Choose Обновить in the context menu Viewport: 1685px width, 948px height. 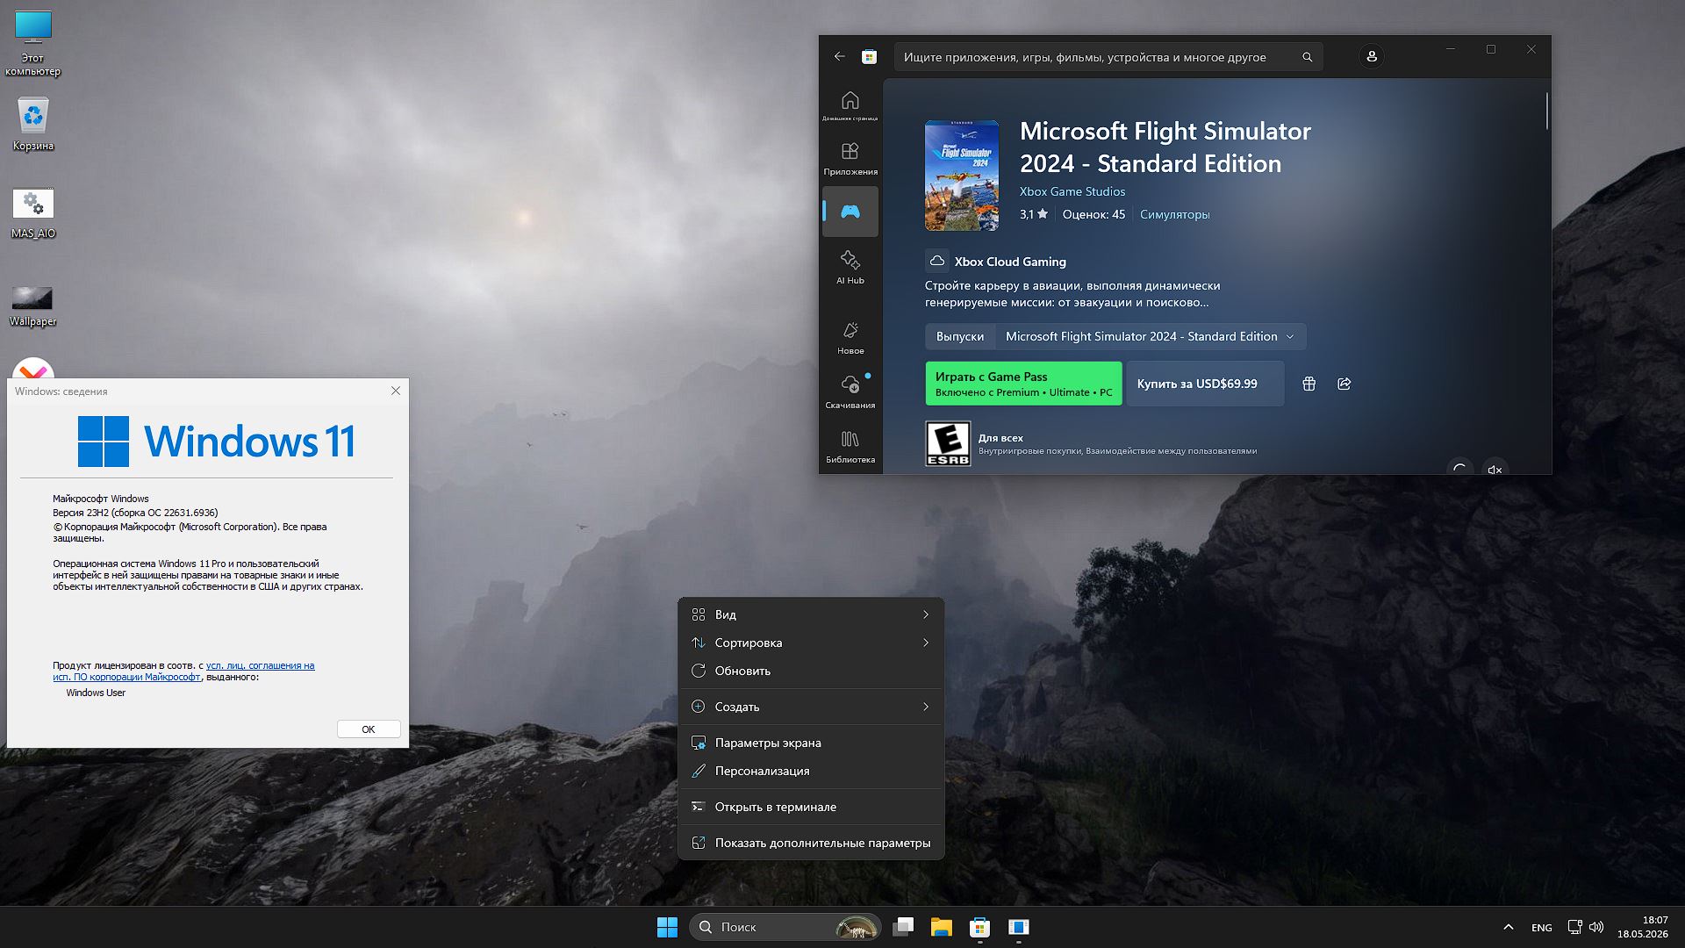pos(811,671)
